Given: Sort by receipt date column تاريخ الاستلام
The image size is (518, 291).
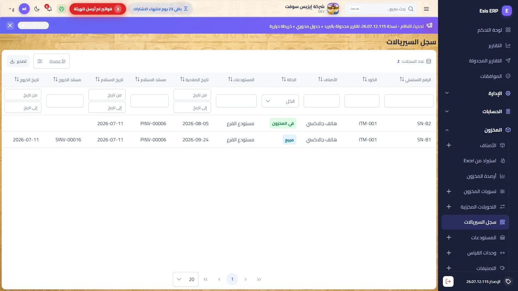Looking at the screenshot, I should click(x=109, y=80).
